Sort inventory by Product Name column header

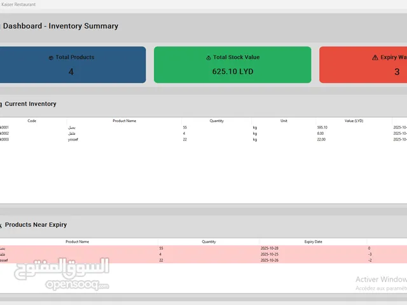pyautogui.click(x=124, y=121)
